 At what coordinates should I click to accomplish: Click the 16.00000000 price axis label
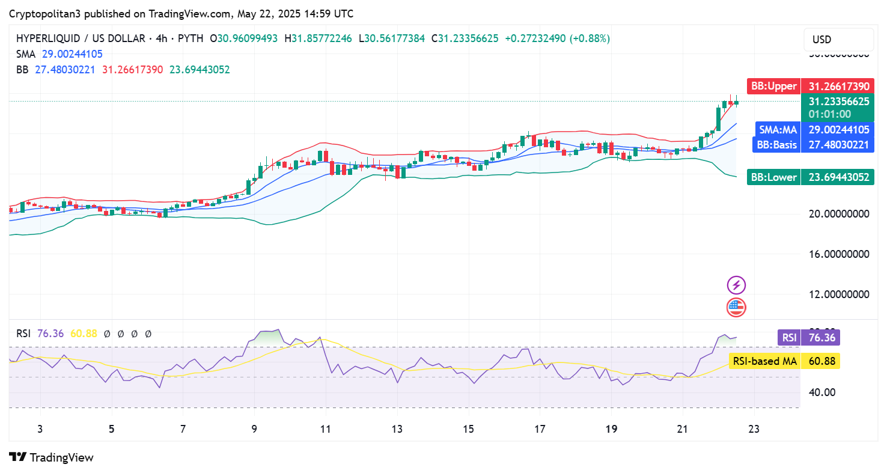[838, 254]
